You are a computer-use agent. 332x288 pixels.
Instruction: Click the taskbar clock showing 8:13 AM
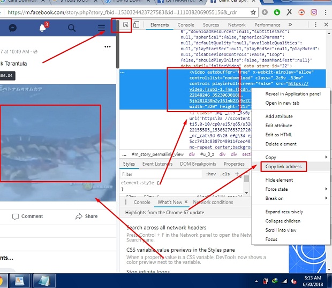pos(313,281)
